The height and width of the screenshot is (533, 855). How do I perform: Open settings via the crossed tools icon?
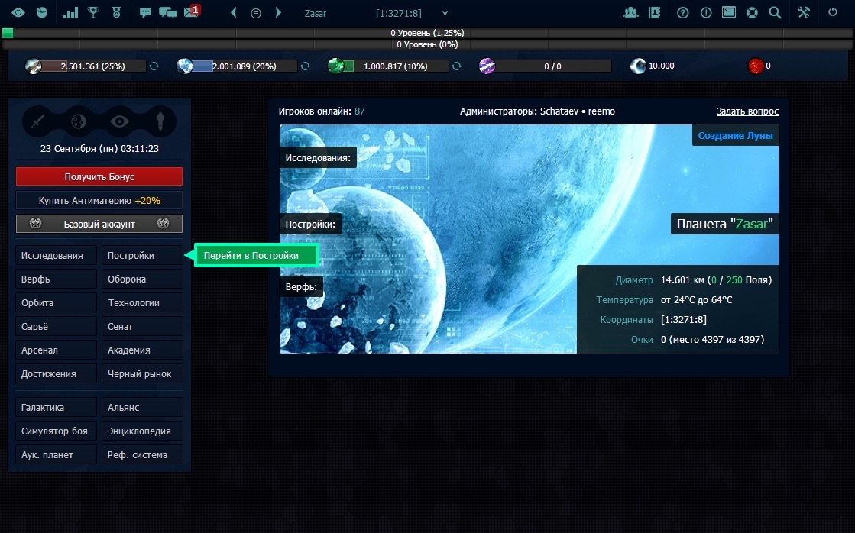click(804, 12)
